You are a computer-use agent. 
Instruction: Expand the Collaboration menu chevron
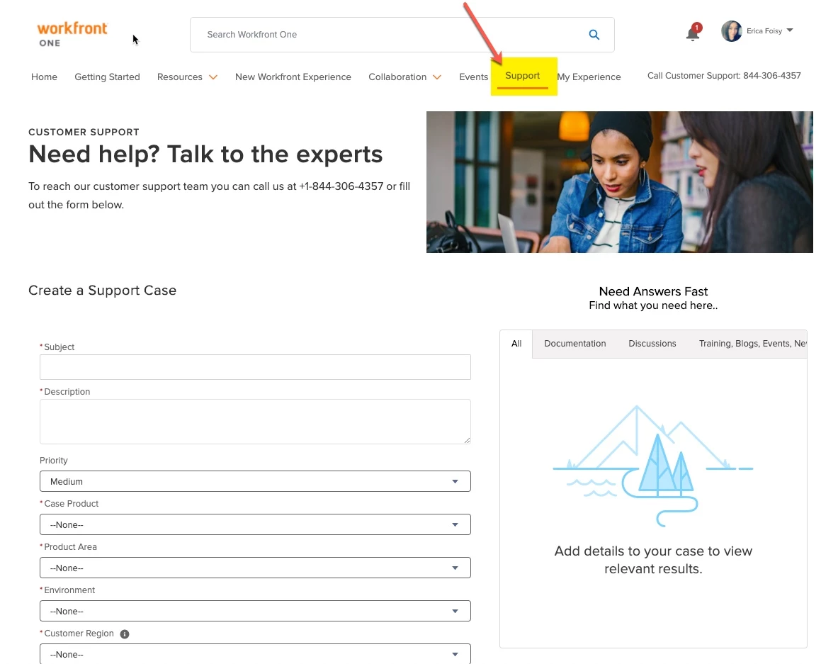436,77
